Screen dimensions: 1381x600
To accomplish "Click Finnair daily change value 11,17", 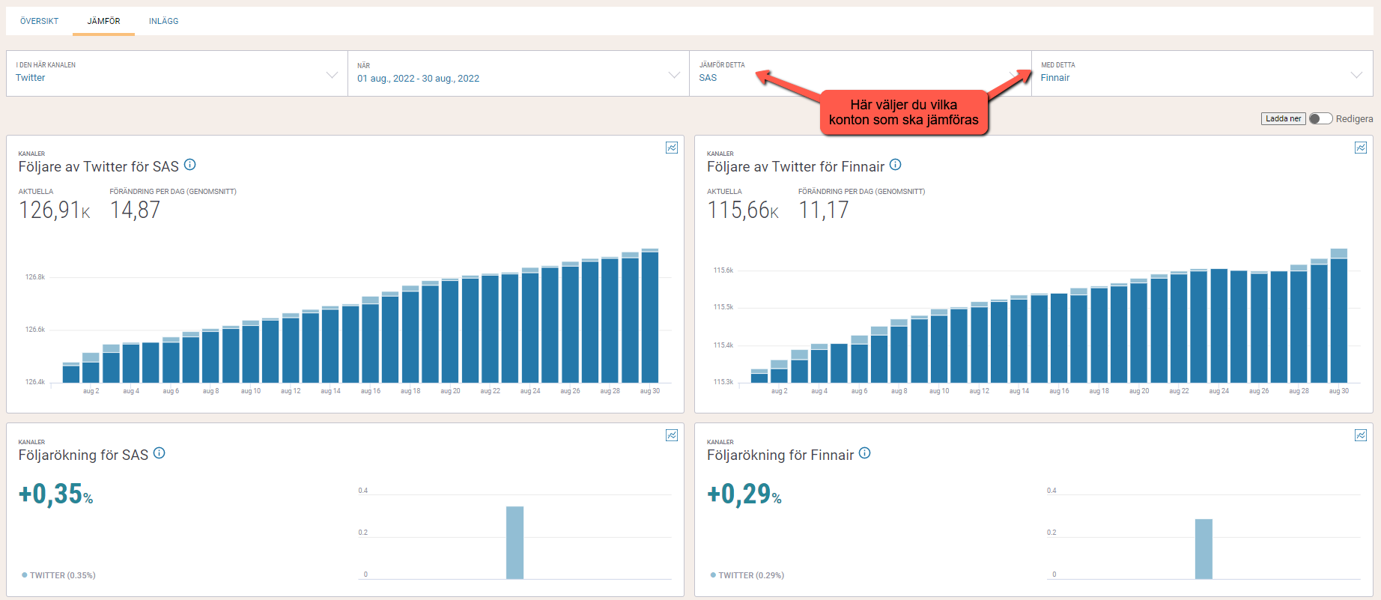I will [824, 210].
